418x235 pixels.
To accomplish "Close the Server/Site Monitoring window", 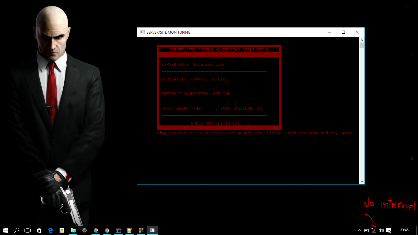I will tap(357, 32).
